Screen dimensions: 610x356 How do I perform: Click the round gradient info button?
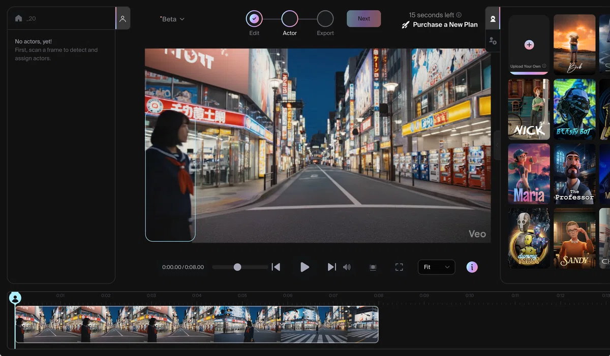(x=472, y=267)
